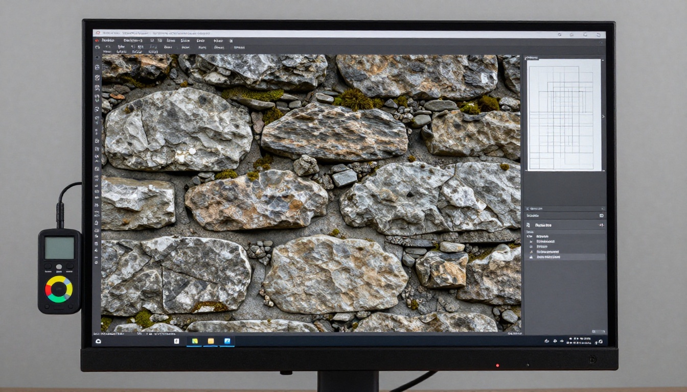Open the blue taskbar app icon

click(x=227, y=341)
